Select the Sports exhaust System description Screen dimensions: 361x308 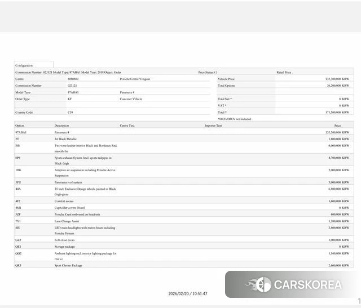pyautogui.click(x=83, y=160)
